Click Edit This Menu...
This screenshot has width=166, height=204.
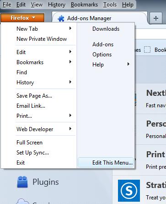click(106, 163)
